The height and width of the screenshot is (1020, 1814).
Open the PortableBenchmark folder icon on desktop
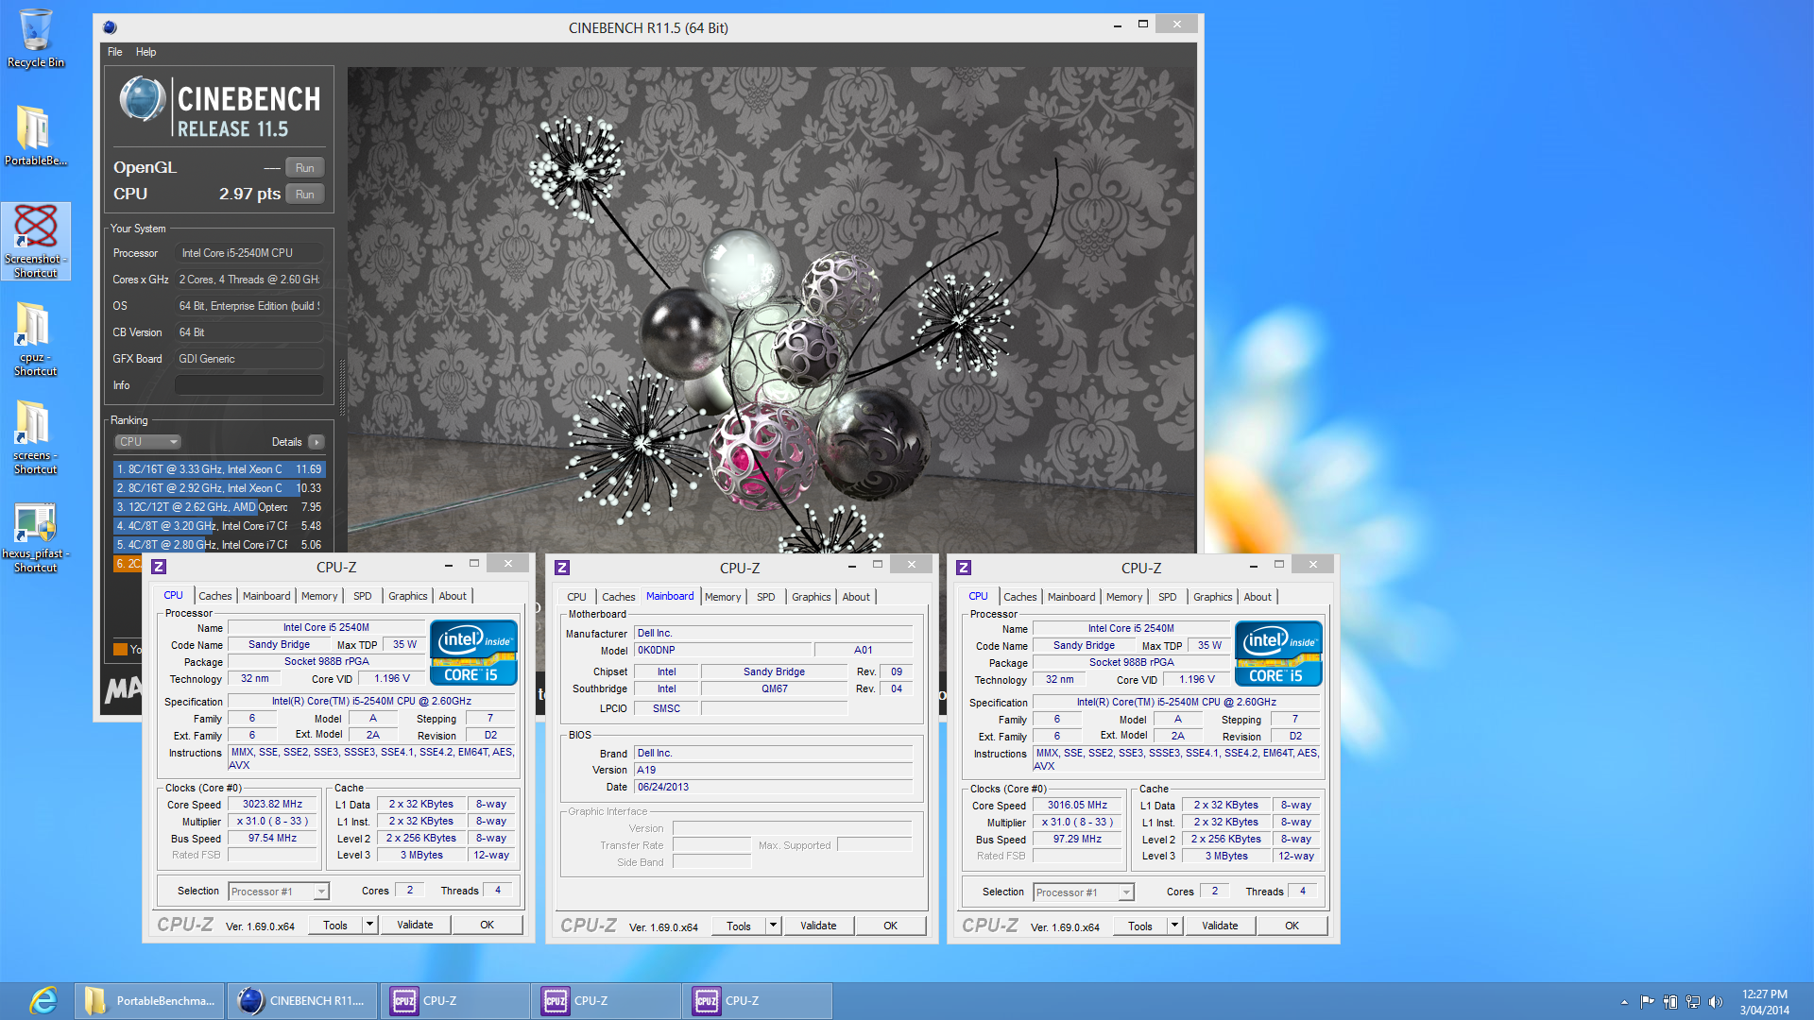(x=36, y=135)
